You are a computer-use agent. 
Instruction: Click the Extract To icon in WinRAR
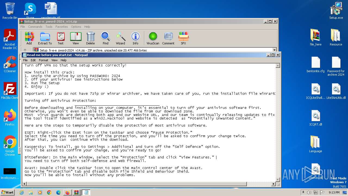click(45, 38)
